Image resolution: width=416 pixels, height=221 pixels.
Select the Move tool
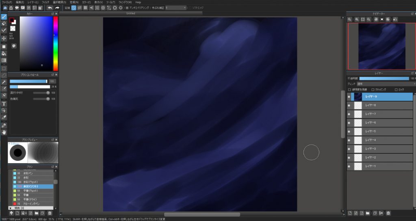[4, 38]
